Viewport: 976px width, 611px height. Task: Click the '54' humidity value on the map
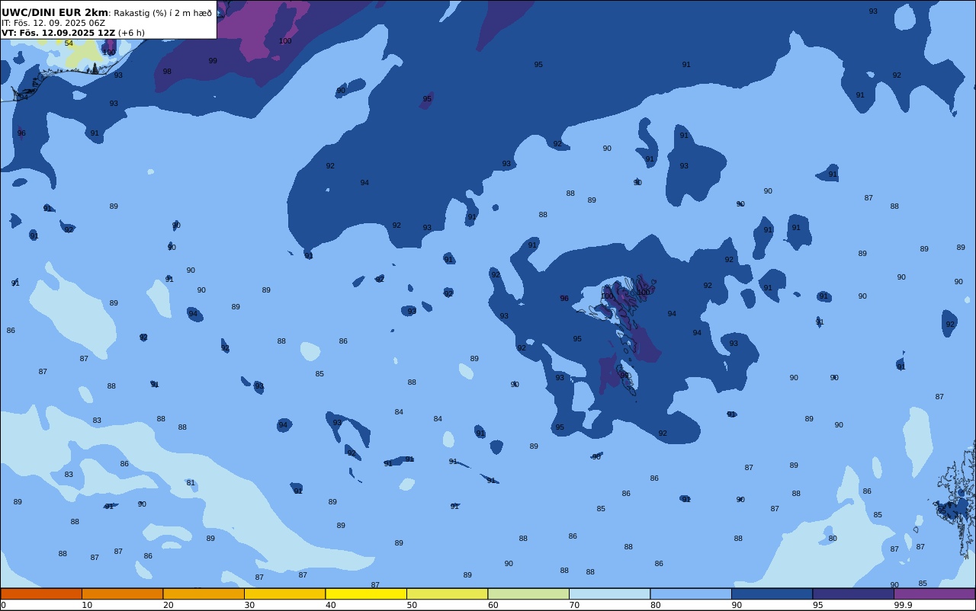(x=69, y=43)
